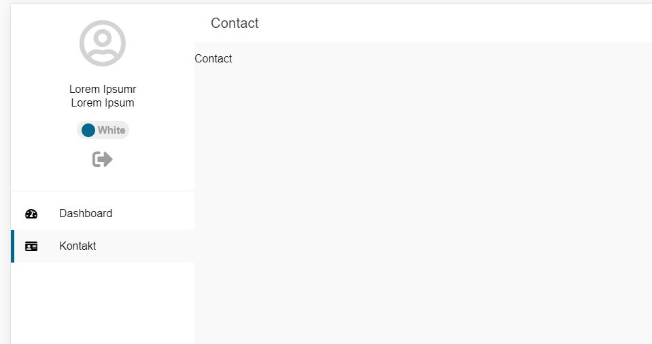Click the blue active indicator beside Kontakt
652x344 pixels.
[x=12, y=246]
